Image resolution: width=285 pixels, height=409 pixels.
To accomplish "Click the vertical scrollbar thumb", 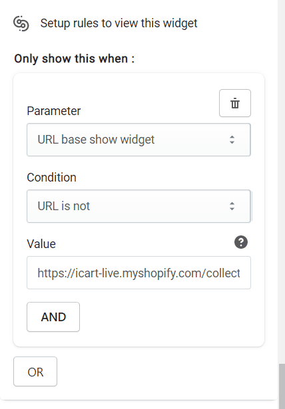I will pyautogui.click(x=282, y=386).
